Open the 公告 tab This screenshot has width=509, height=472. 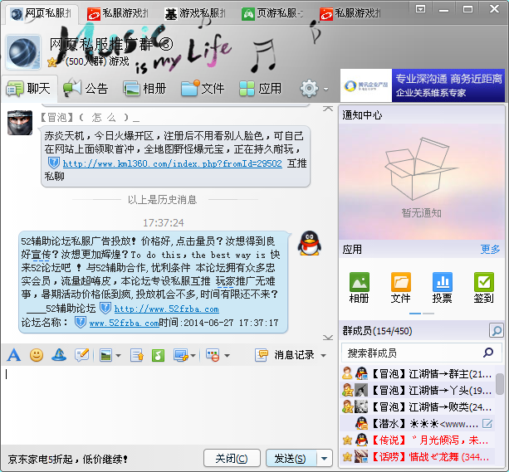coord(86,88)
